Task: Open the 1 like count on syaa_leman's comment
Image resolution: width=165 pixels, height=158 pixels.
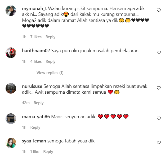Action: click(35, 152)
